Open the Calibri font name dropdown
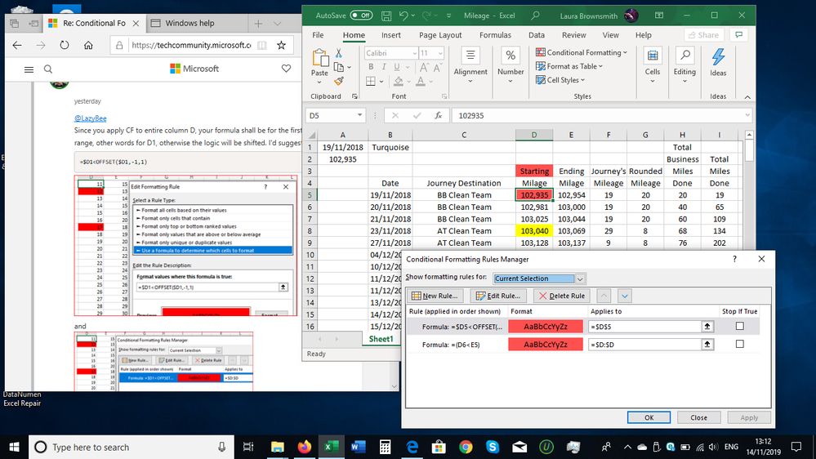The width and height of the screenshot is (816, 459). tap(415, 53)
